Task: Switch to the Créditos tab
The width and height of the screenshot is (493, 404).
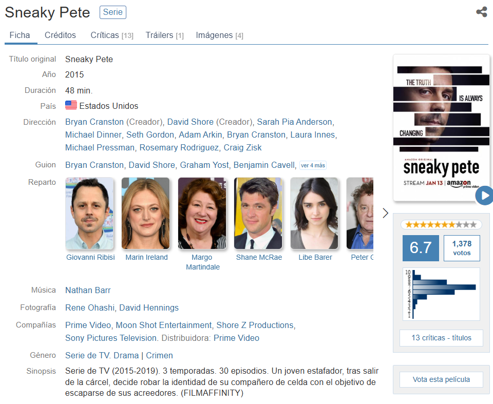Action: click(60, 35)
